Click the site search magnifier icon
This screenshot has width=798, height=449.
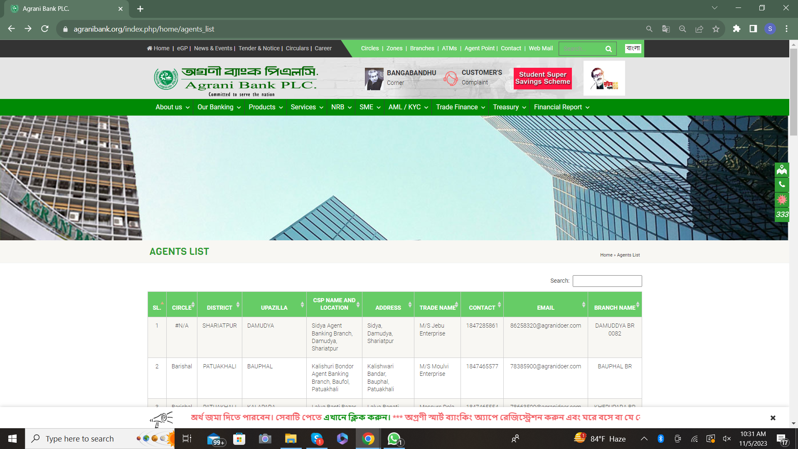[x=608, y=49]
